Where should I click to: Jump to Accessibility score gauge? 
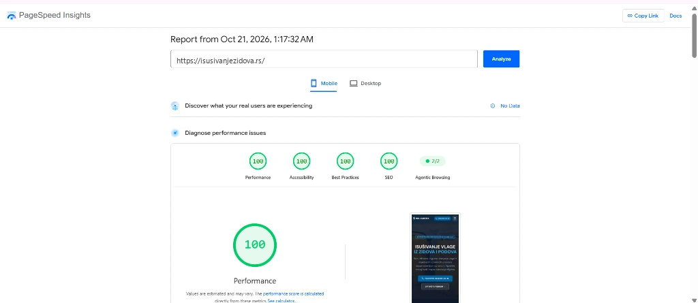click(301, 161)
